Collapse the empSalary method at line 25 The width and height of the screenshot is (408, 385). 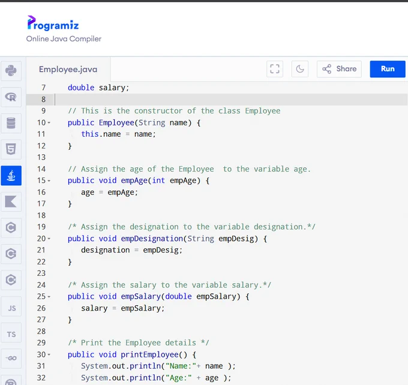click(49, 297)
